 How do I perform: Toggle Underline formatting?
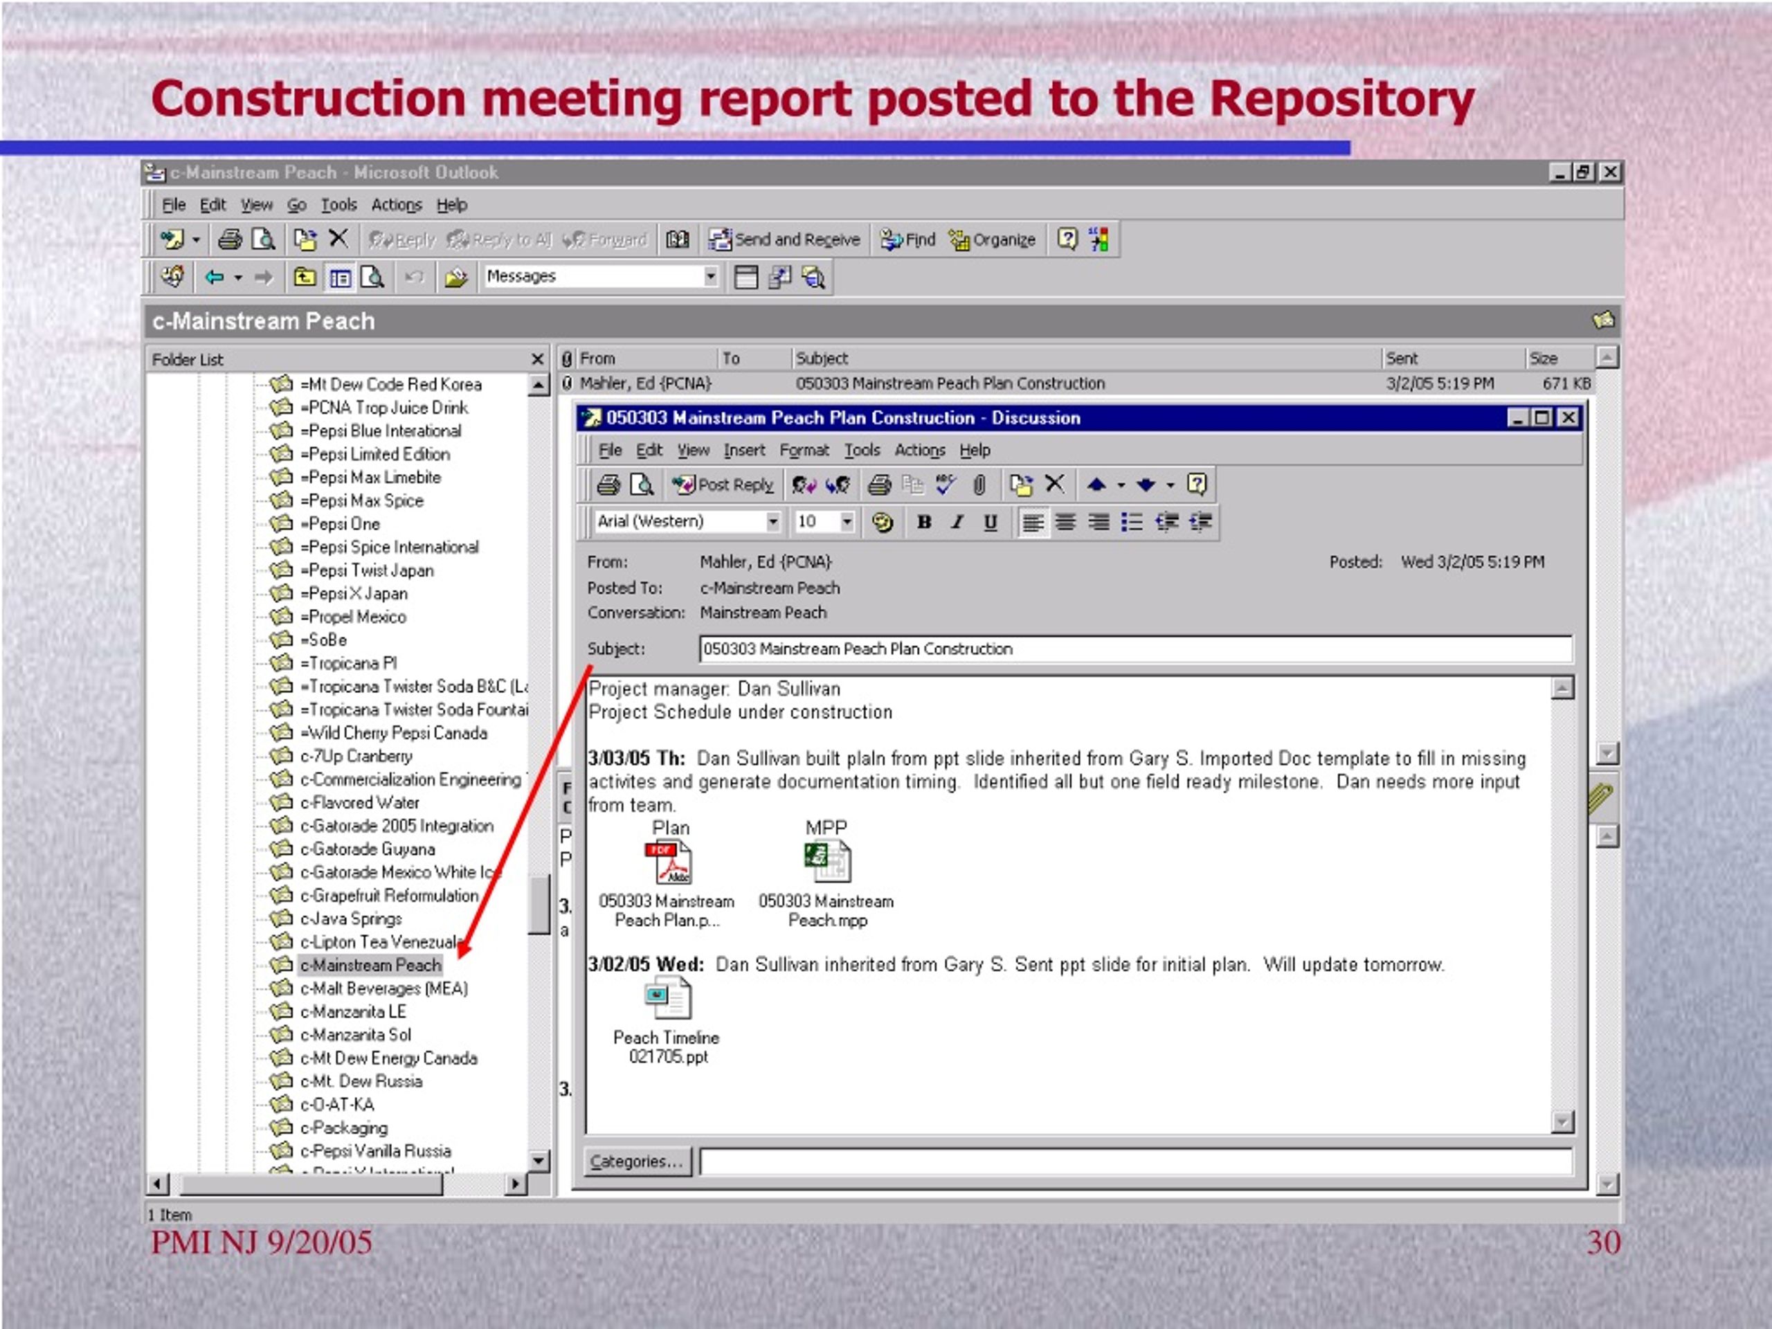tap(991, 523)
